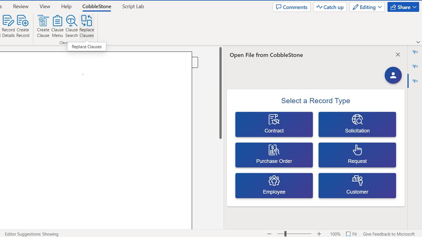Pick the Purchase Order record type
Screen dimensions: 422x237
[x=274, y=155]
